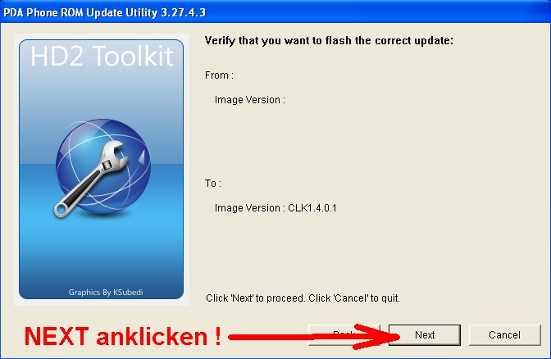Select the CLK1.4.0.1 image version text
Image resolution: width=551 pixels, height=359 pixels.
(312, 208)
